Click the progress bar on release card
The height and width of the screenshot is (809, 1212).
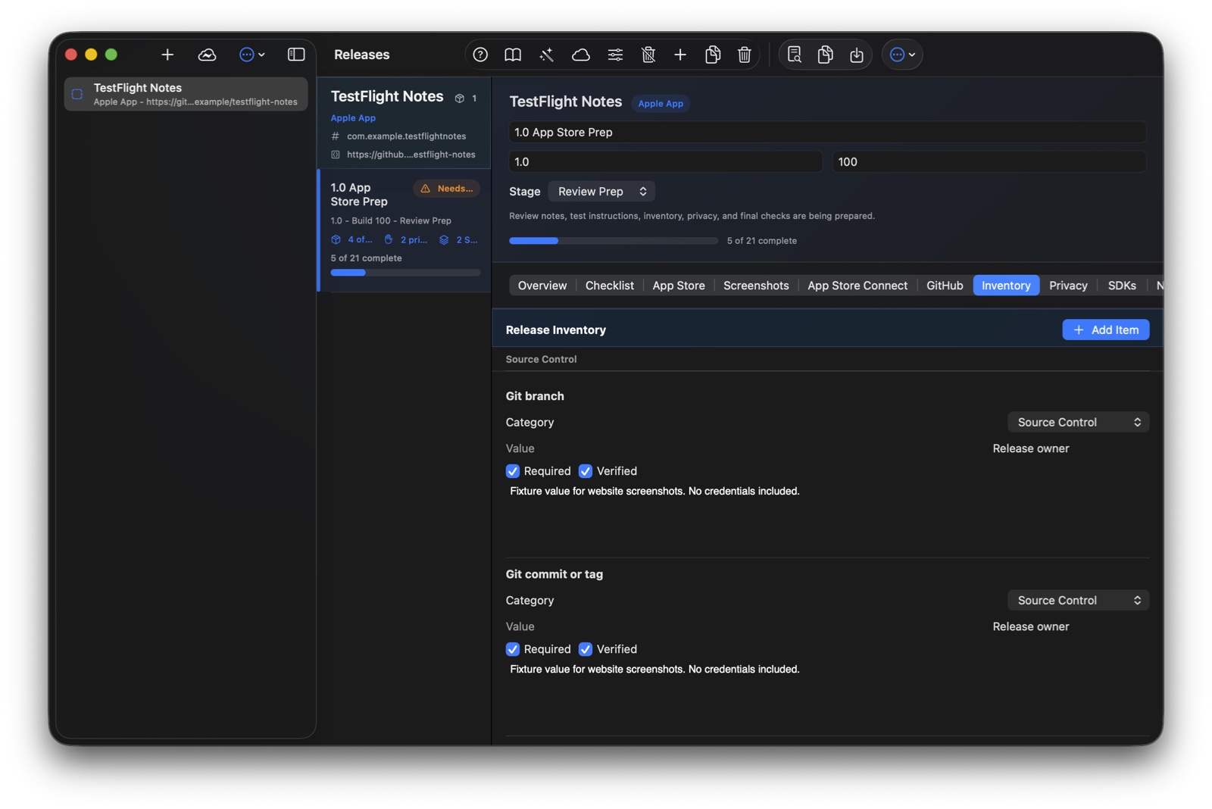[x=405, y=273]
